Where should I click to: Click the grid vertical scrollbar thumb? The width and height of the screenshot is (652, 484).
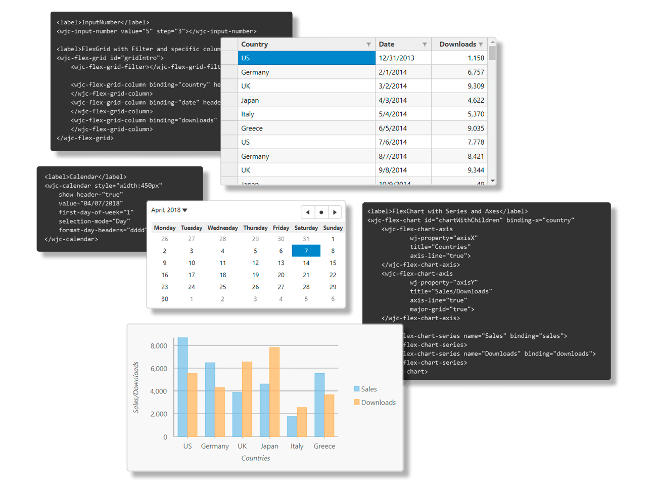pos(492,53)
